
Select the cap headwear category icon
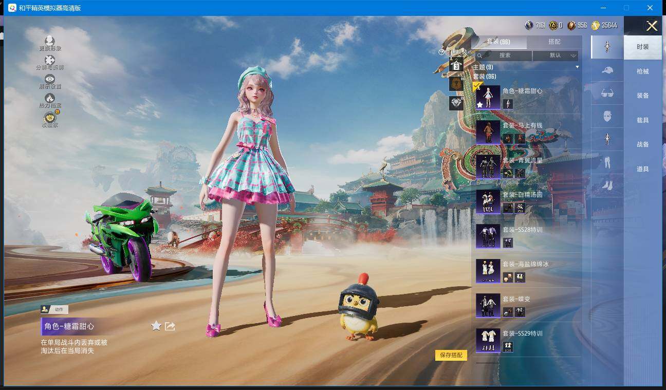click(x=607, y=70)
